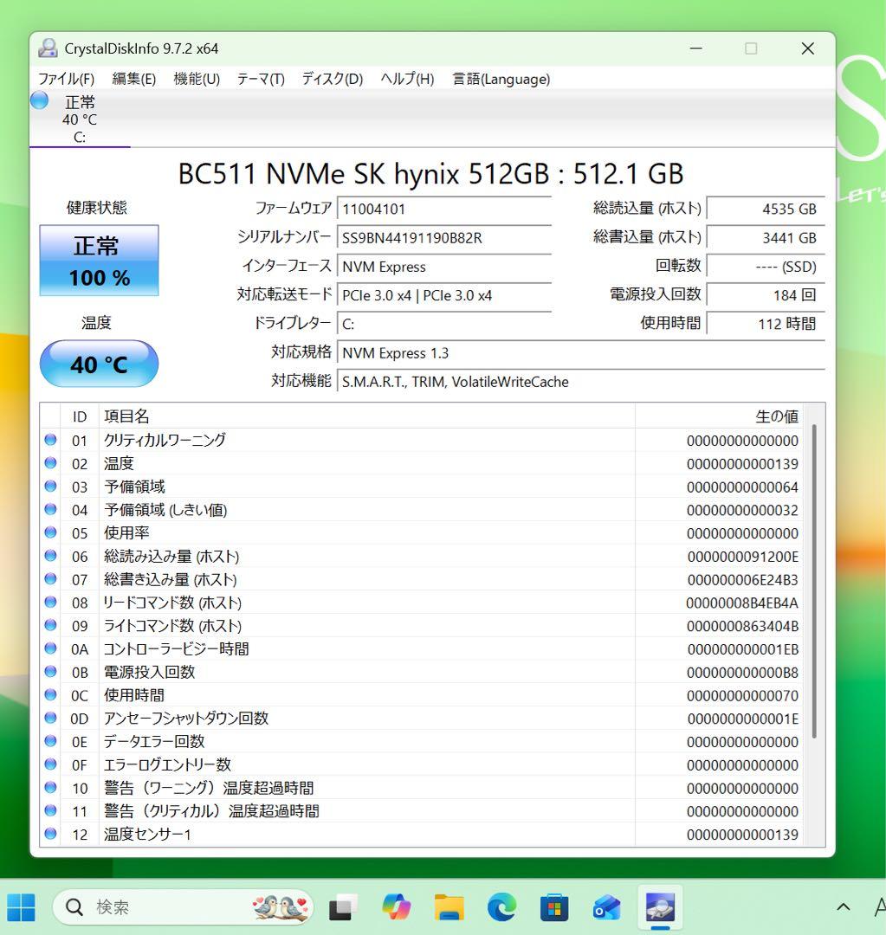Launch Microsoft Edge from the taskbar

pos(501,907)
